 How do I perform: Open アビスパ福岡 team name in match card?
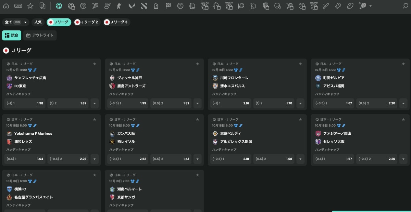pos(334,86)
